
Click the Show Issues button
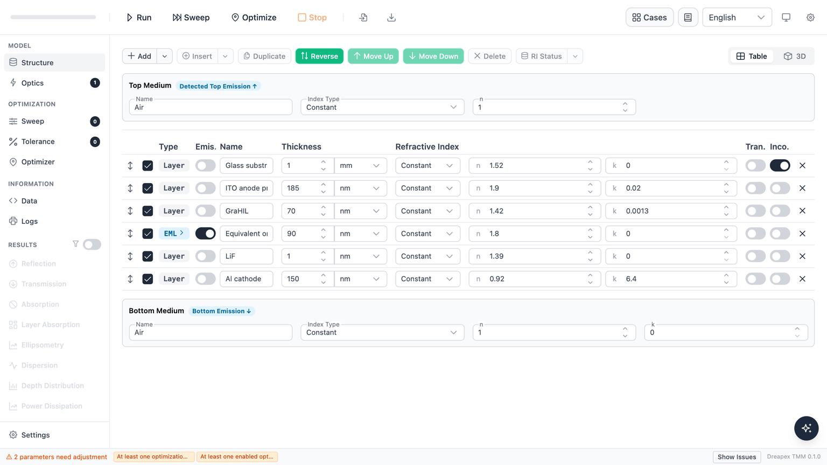click(x=737, y=457)
